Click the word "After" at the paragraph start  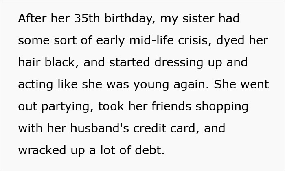pos(33,19)
